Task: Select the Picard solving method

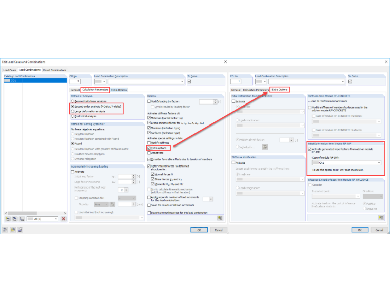Action: coord(73,144)
